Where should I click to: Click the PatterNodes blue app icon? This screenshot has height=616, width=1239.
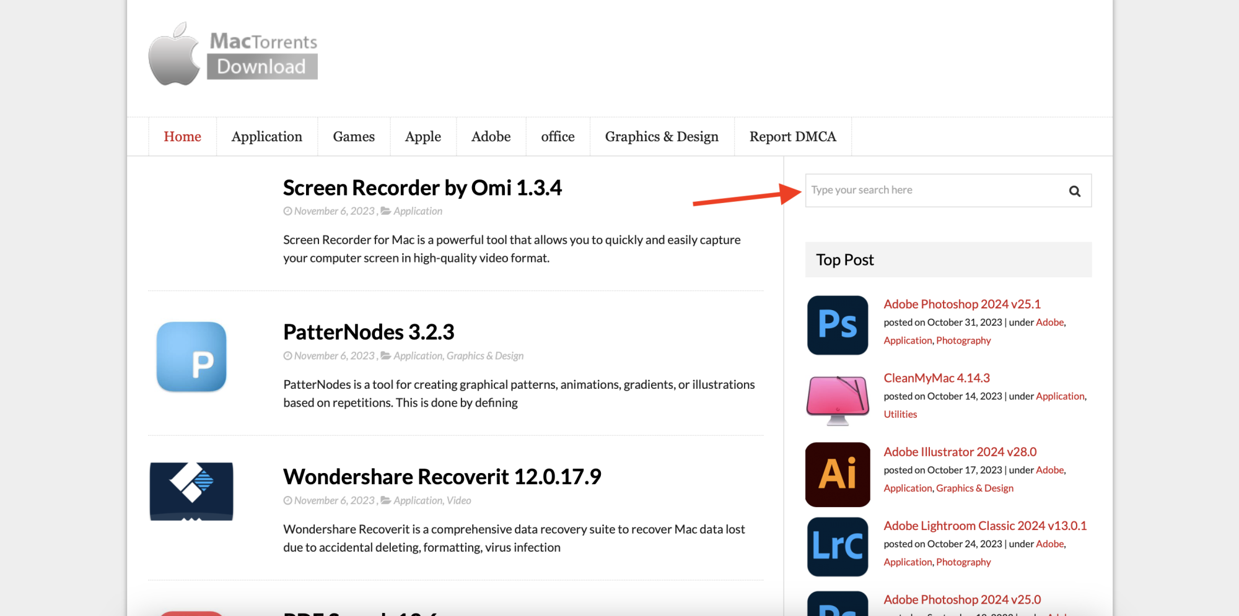[191, 357]
